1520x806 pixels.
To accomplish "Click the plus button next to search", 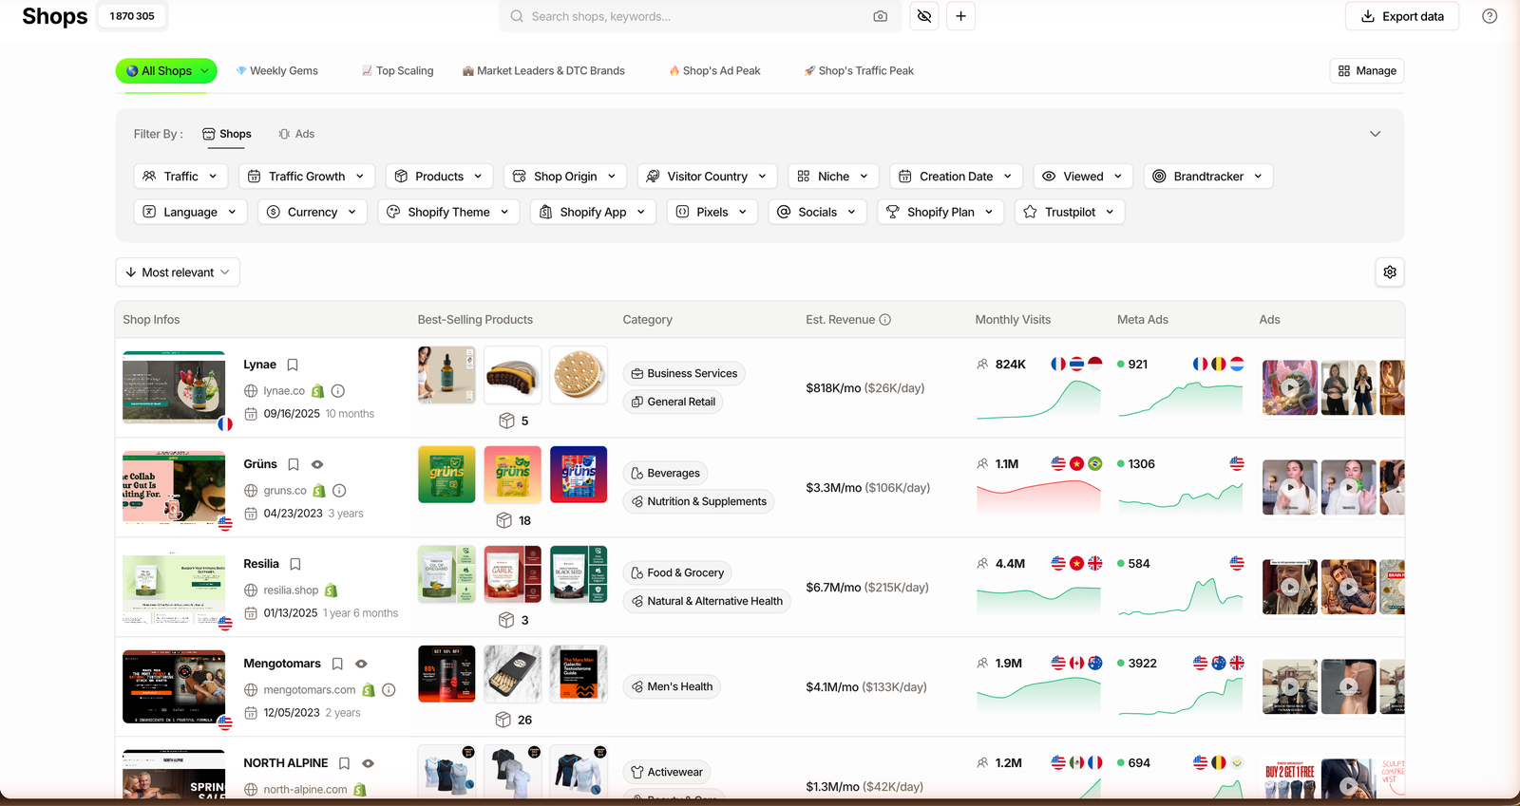I will coord(960,16).
